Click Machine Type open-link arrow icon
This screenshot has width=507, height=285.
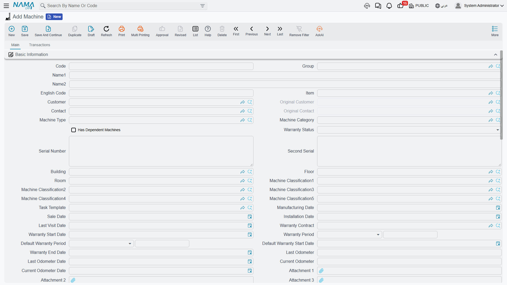243,120
